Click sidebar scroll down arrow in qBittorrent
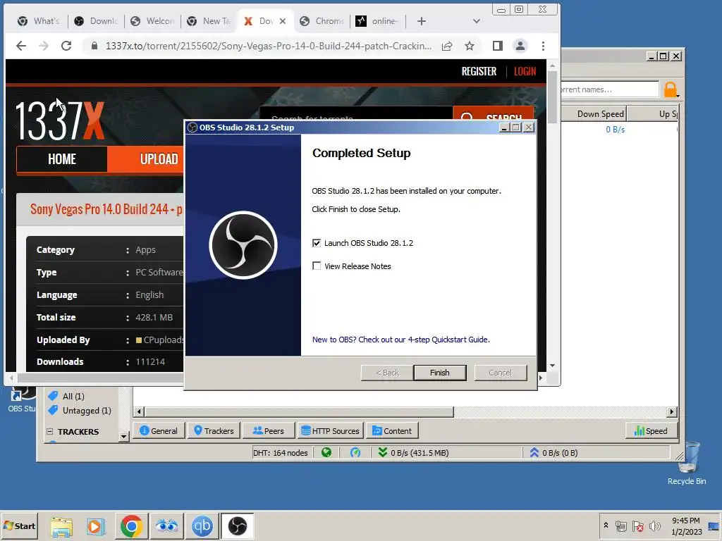This screenshot has height=541, width=722. click(123, 436)
